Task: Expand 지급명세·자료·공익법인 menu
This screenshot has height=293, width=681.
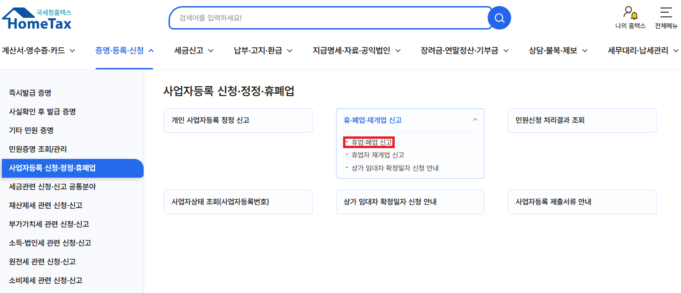Action: [x=357, y=51]
